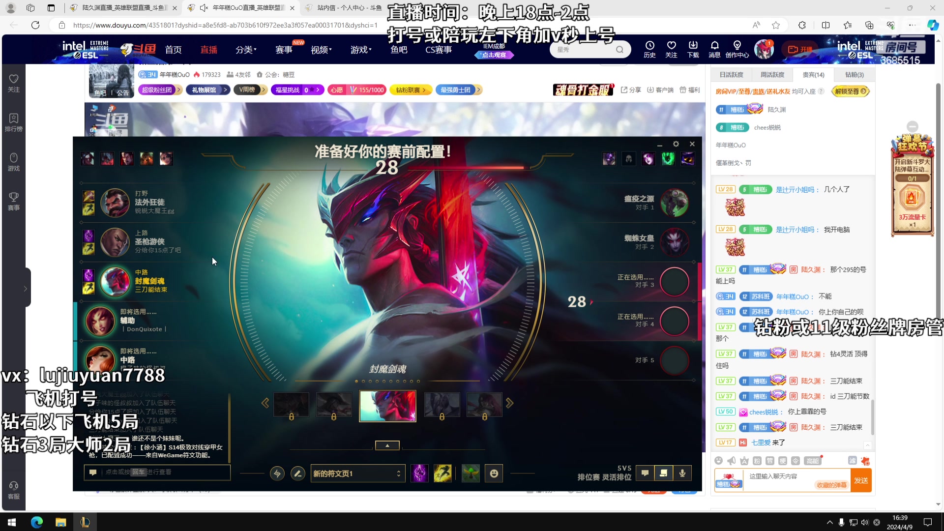Switch to the 贵宾(14) tab
944x531 pixels.
coord(813,75)
